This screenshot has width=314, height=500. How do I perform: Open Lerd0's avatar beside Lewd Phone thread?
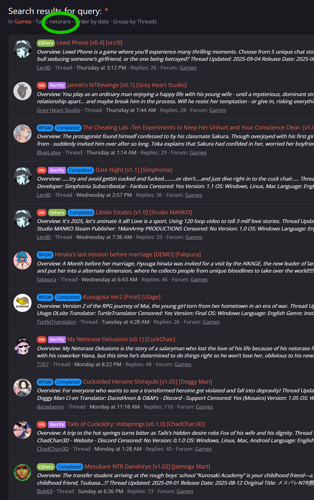click(x=22, y=49)
